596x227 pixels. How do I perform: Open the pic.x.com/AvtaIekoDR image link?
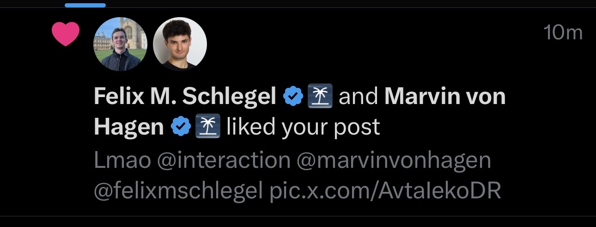(x=385, y=190)
